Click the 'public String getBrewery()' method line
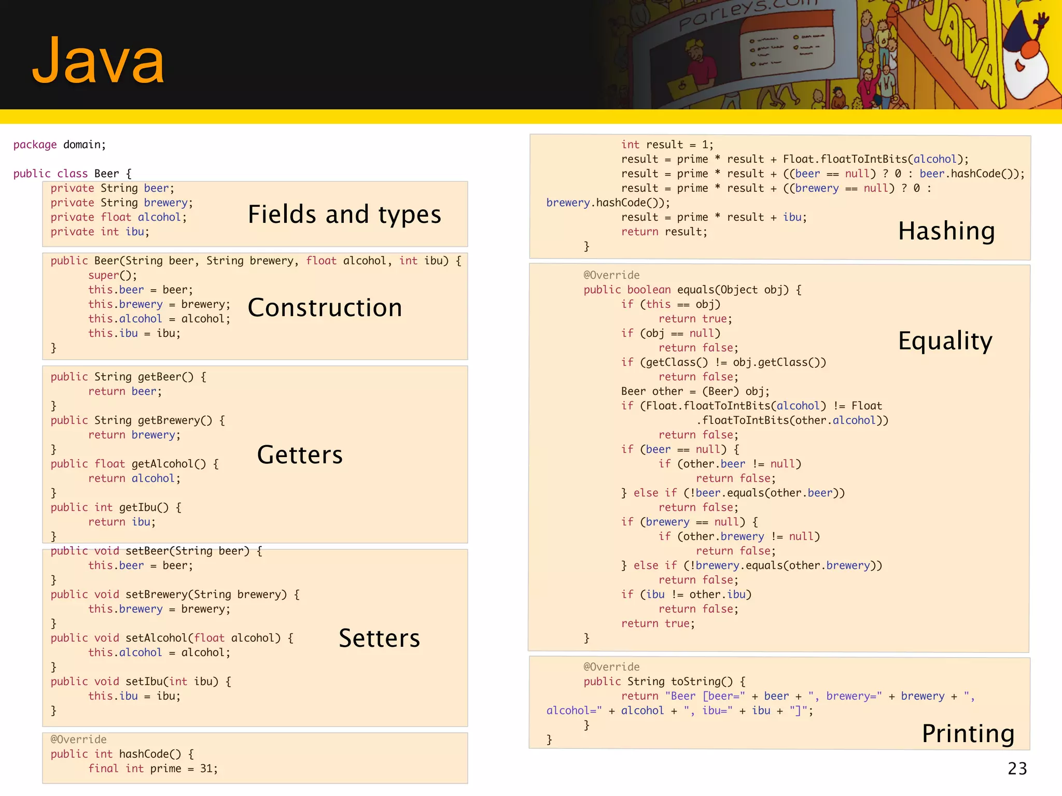 point(137,420)
